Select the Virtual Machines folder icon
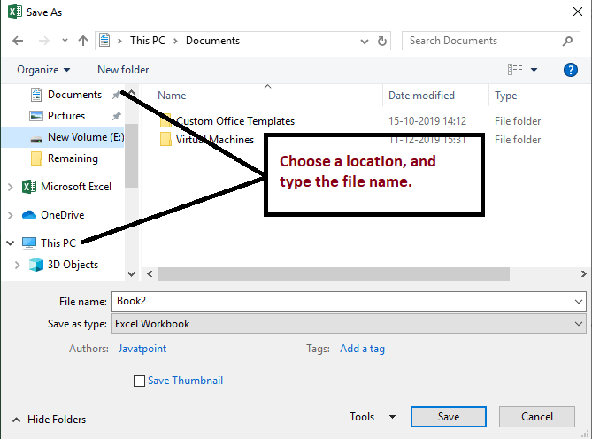The width and height of the screenshot is (592, 439). pos(165,139)
